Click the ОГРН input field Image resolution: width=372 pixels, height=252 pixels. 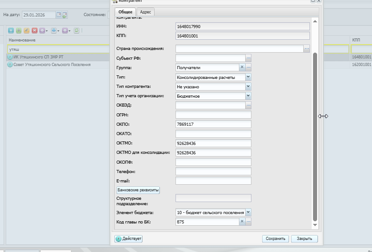pos(213,115)
